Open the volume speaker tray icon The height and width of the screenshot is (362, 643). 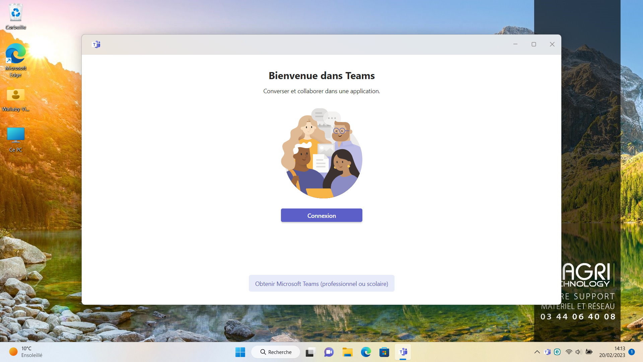[x=578, y=352]
